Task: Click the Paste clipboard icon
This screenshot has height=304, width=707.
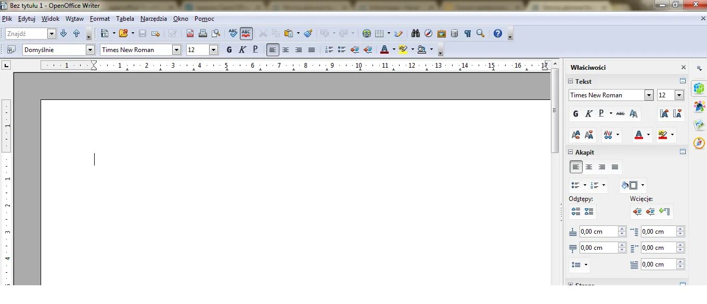Action: [x=289, y=33]
